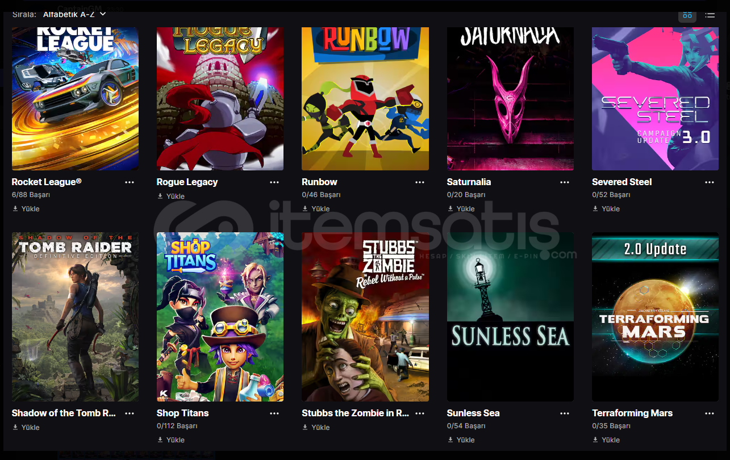Open three-dot menu for Terraforming Mars
This screenshot has width=730, height=460.
tap(710, 413)
